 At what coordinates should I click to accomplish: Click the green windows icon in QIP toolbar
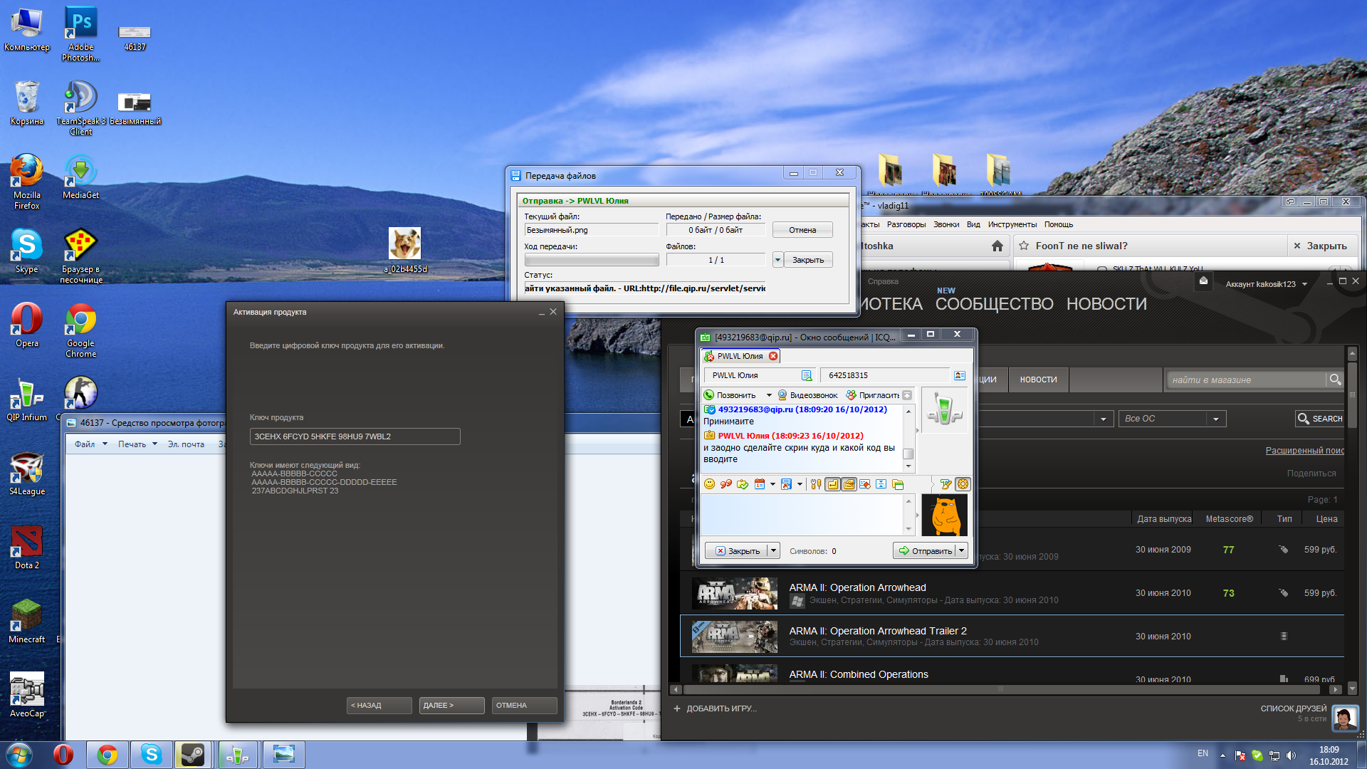tap(898, 484)
